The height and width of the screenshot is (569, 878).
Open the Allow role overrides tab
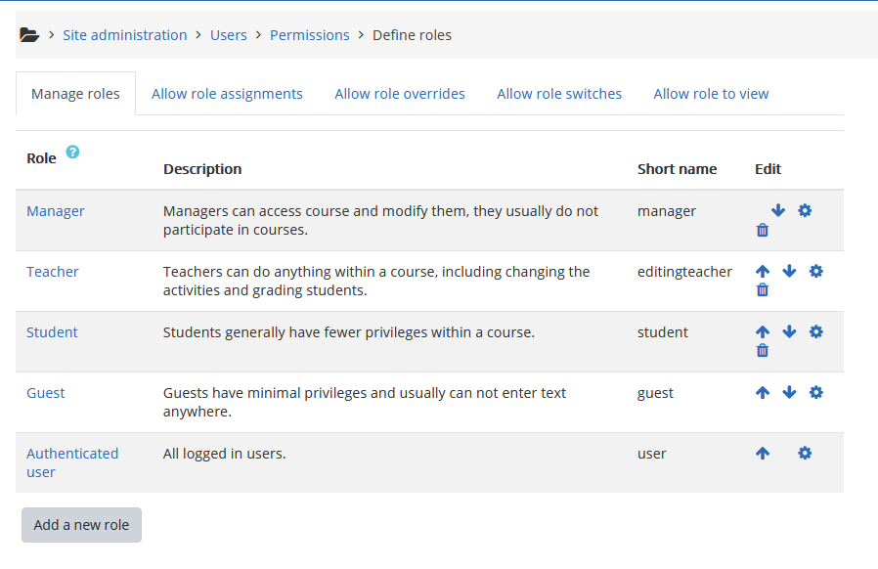(400, 94)
